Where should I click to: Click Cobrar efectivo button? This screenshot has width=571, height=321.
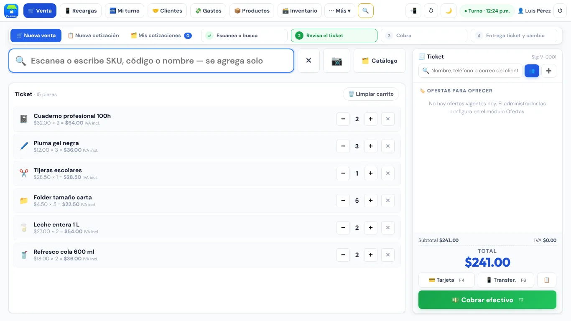point(487,300)
